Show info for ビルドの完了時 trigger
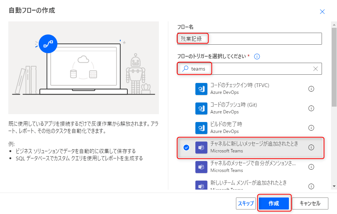Viewport: 337px width, 214px height. point(311,128)
